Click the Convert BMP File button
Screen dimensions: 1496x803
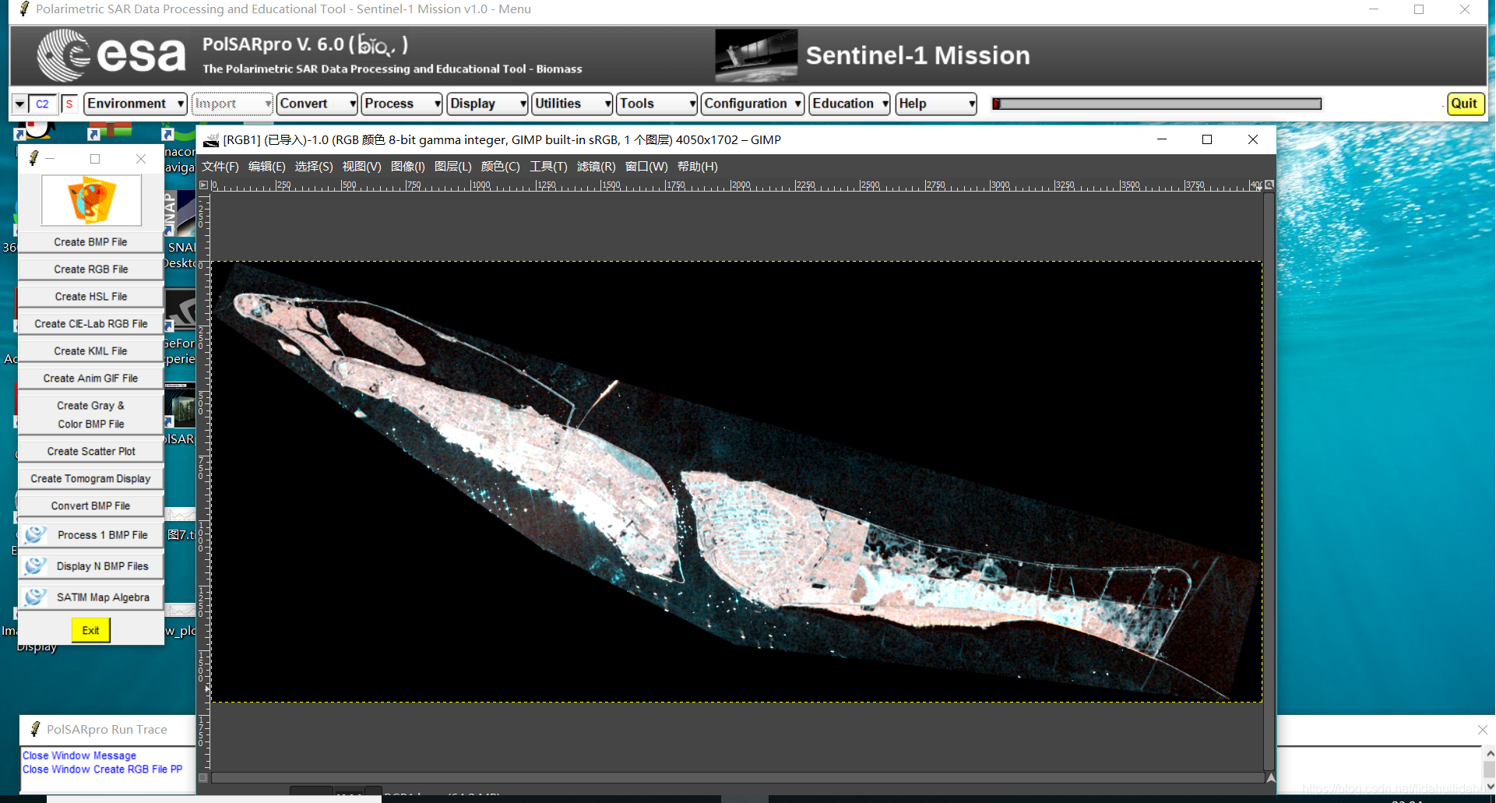(90, 506)
